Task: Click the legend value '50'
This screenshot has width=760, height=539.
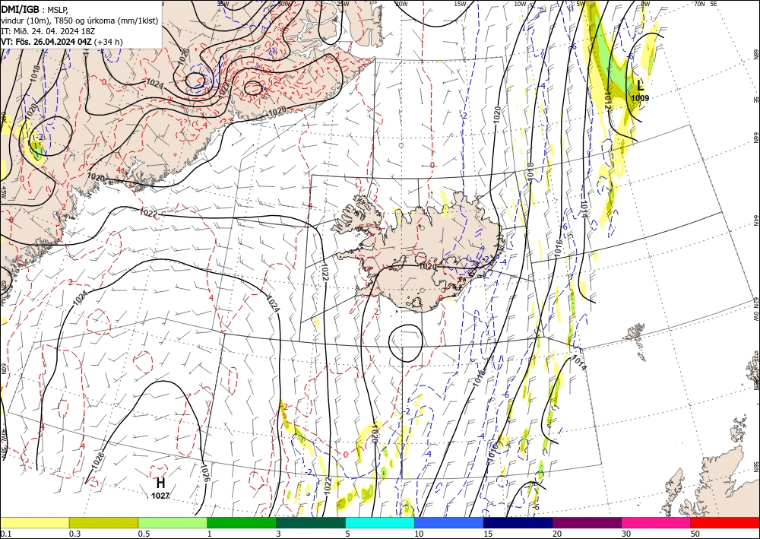Action: 695,534
